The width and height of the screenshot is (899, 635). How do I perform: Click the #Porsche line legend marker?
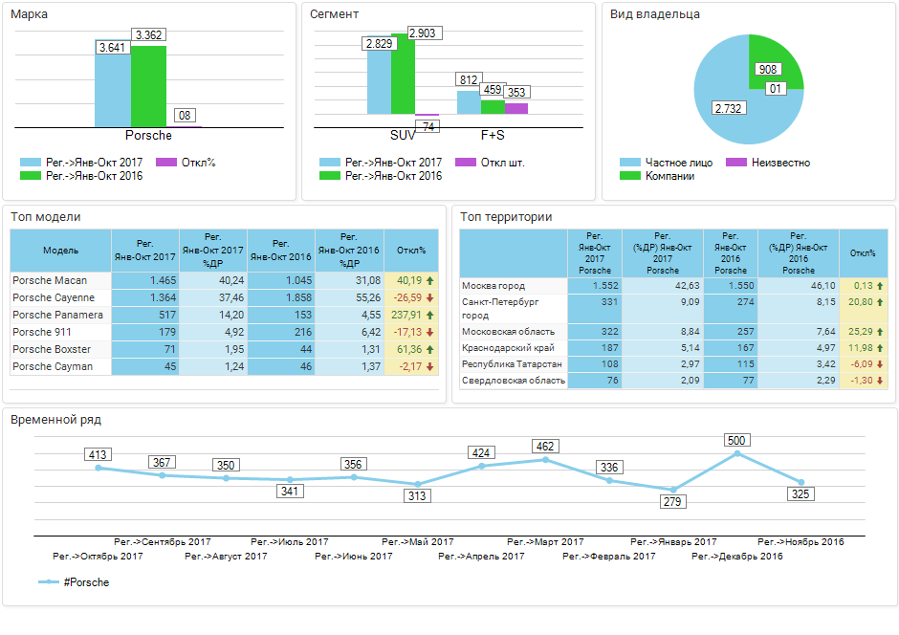pos(49,582)
